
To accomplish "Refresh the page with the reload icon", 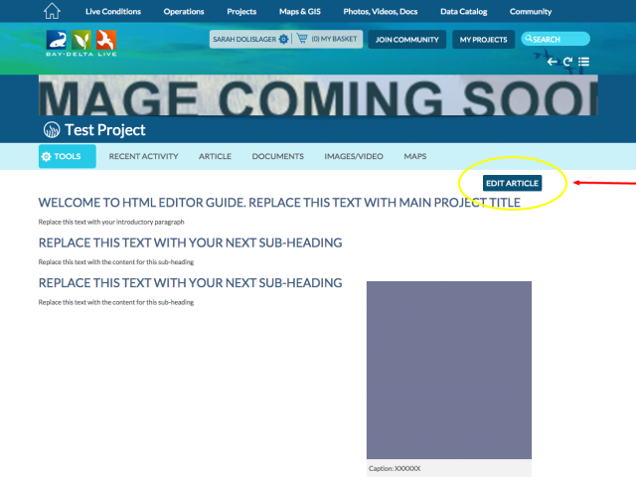I will tap(567, 62).
